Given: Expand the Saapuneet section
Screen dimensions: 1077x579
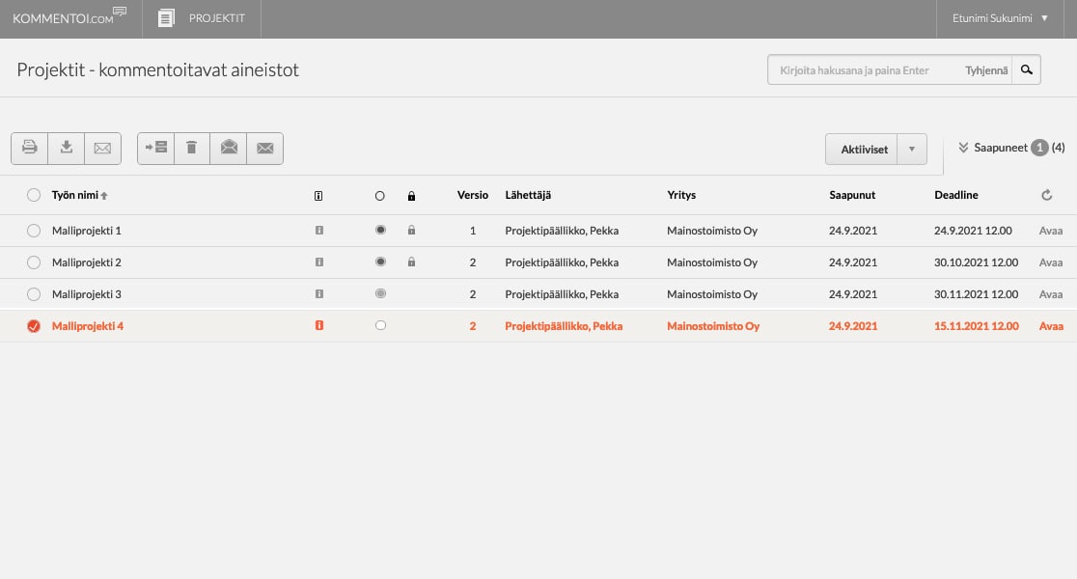Looking at the screenshot, I should [1010, 148].
